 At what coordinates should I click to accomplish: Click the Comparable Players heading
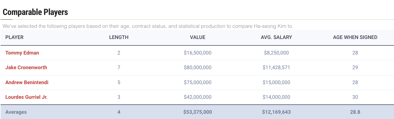35,12
